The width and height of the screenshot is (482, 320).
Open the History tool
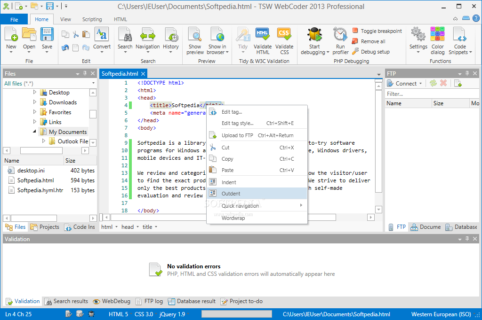click(x=170, y=34)
